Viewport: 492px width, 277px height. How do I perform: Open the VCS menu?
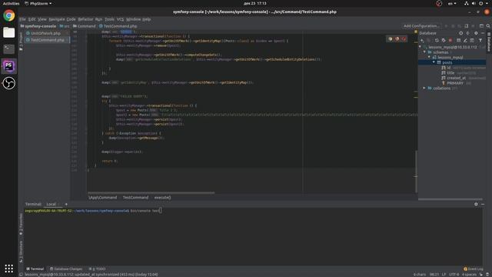[x=120, y=19]
